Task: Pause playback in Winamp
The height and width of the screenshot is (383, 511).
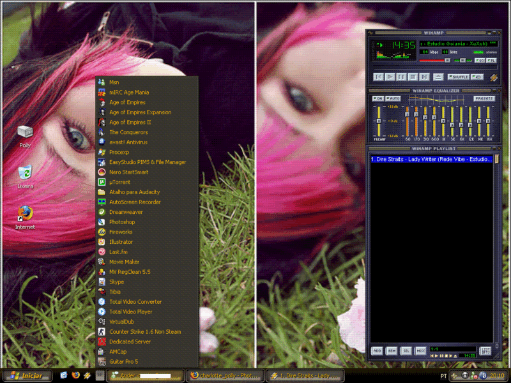Action: pos(401,77)
